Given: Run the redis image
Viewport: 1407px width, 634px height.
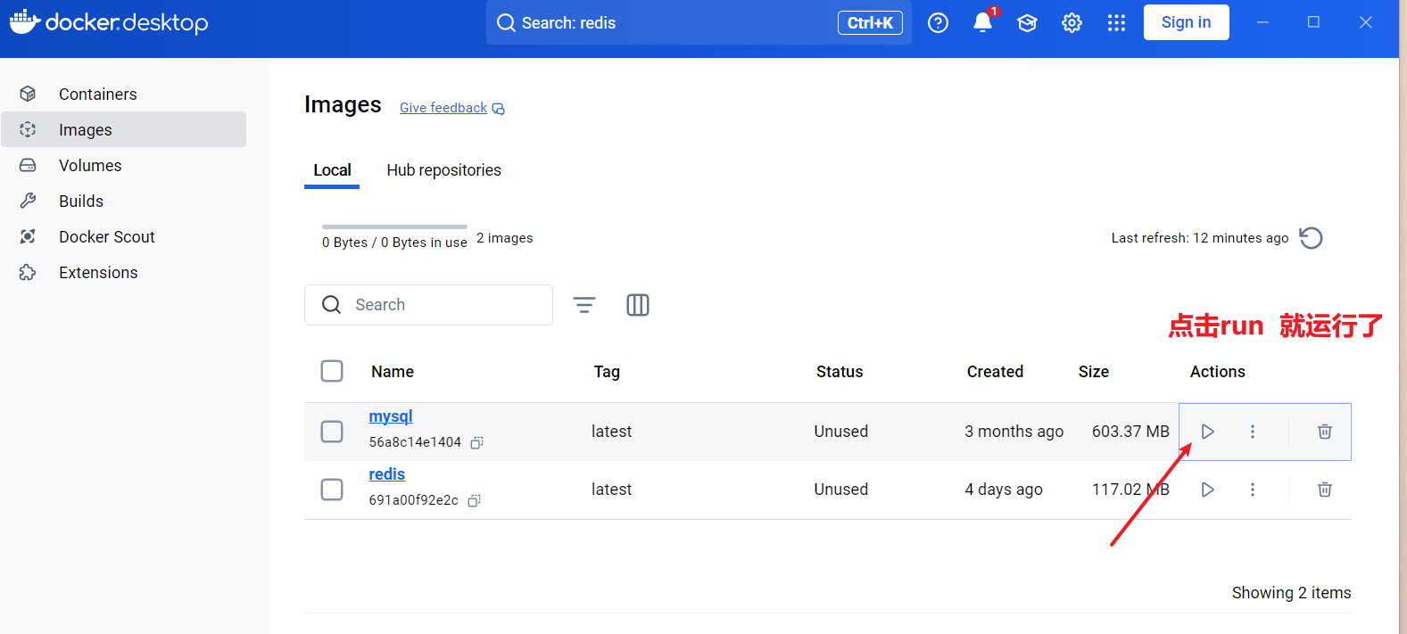Looking at the screenshot, I should coord(1207,490).
